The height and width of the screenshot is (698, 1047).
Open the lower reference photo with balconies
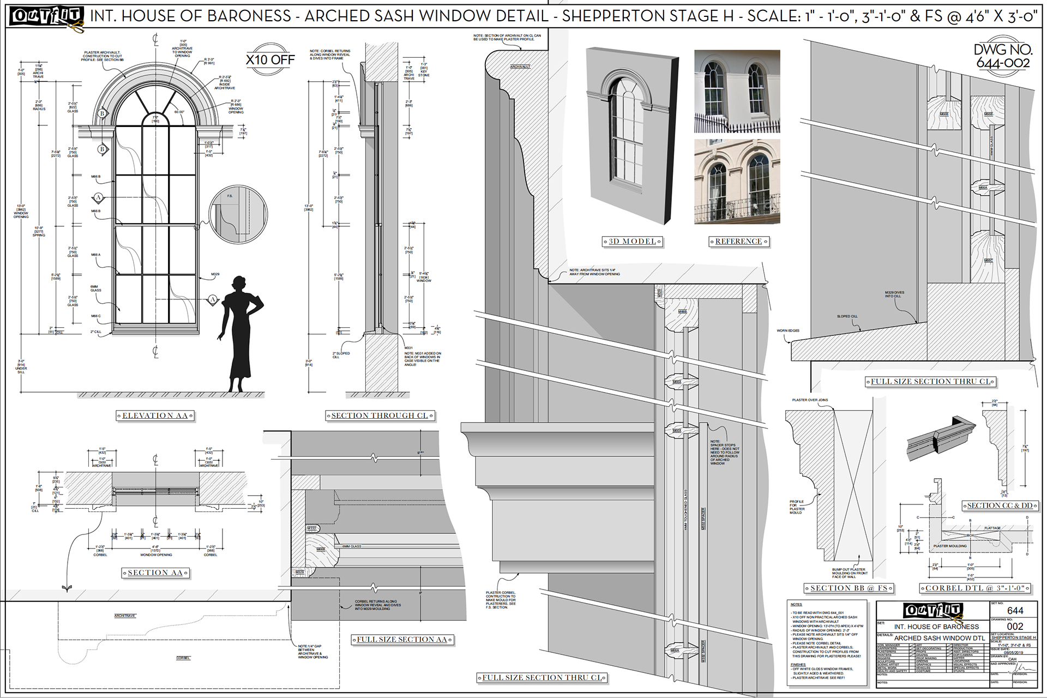(x=737, y=182)
